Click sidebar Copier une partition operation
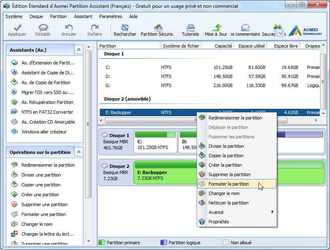The width and height of the screenshot is (330, 250). 36,185
